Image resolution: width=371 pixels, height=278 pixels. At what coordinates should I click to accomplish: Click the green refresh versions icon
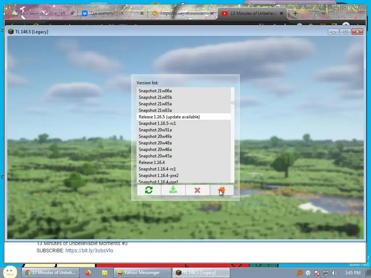(x=149, y=190)
